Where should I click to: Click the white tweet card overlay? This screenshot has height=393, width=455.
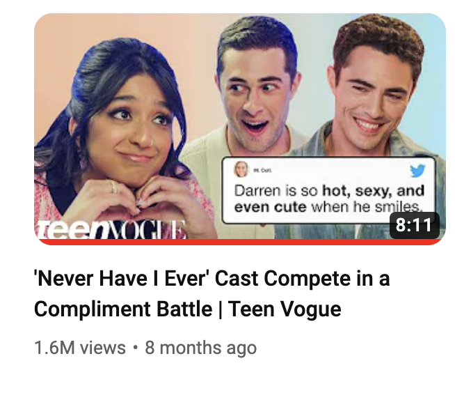[x=329, y=190]
